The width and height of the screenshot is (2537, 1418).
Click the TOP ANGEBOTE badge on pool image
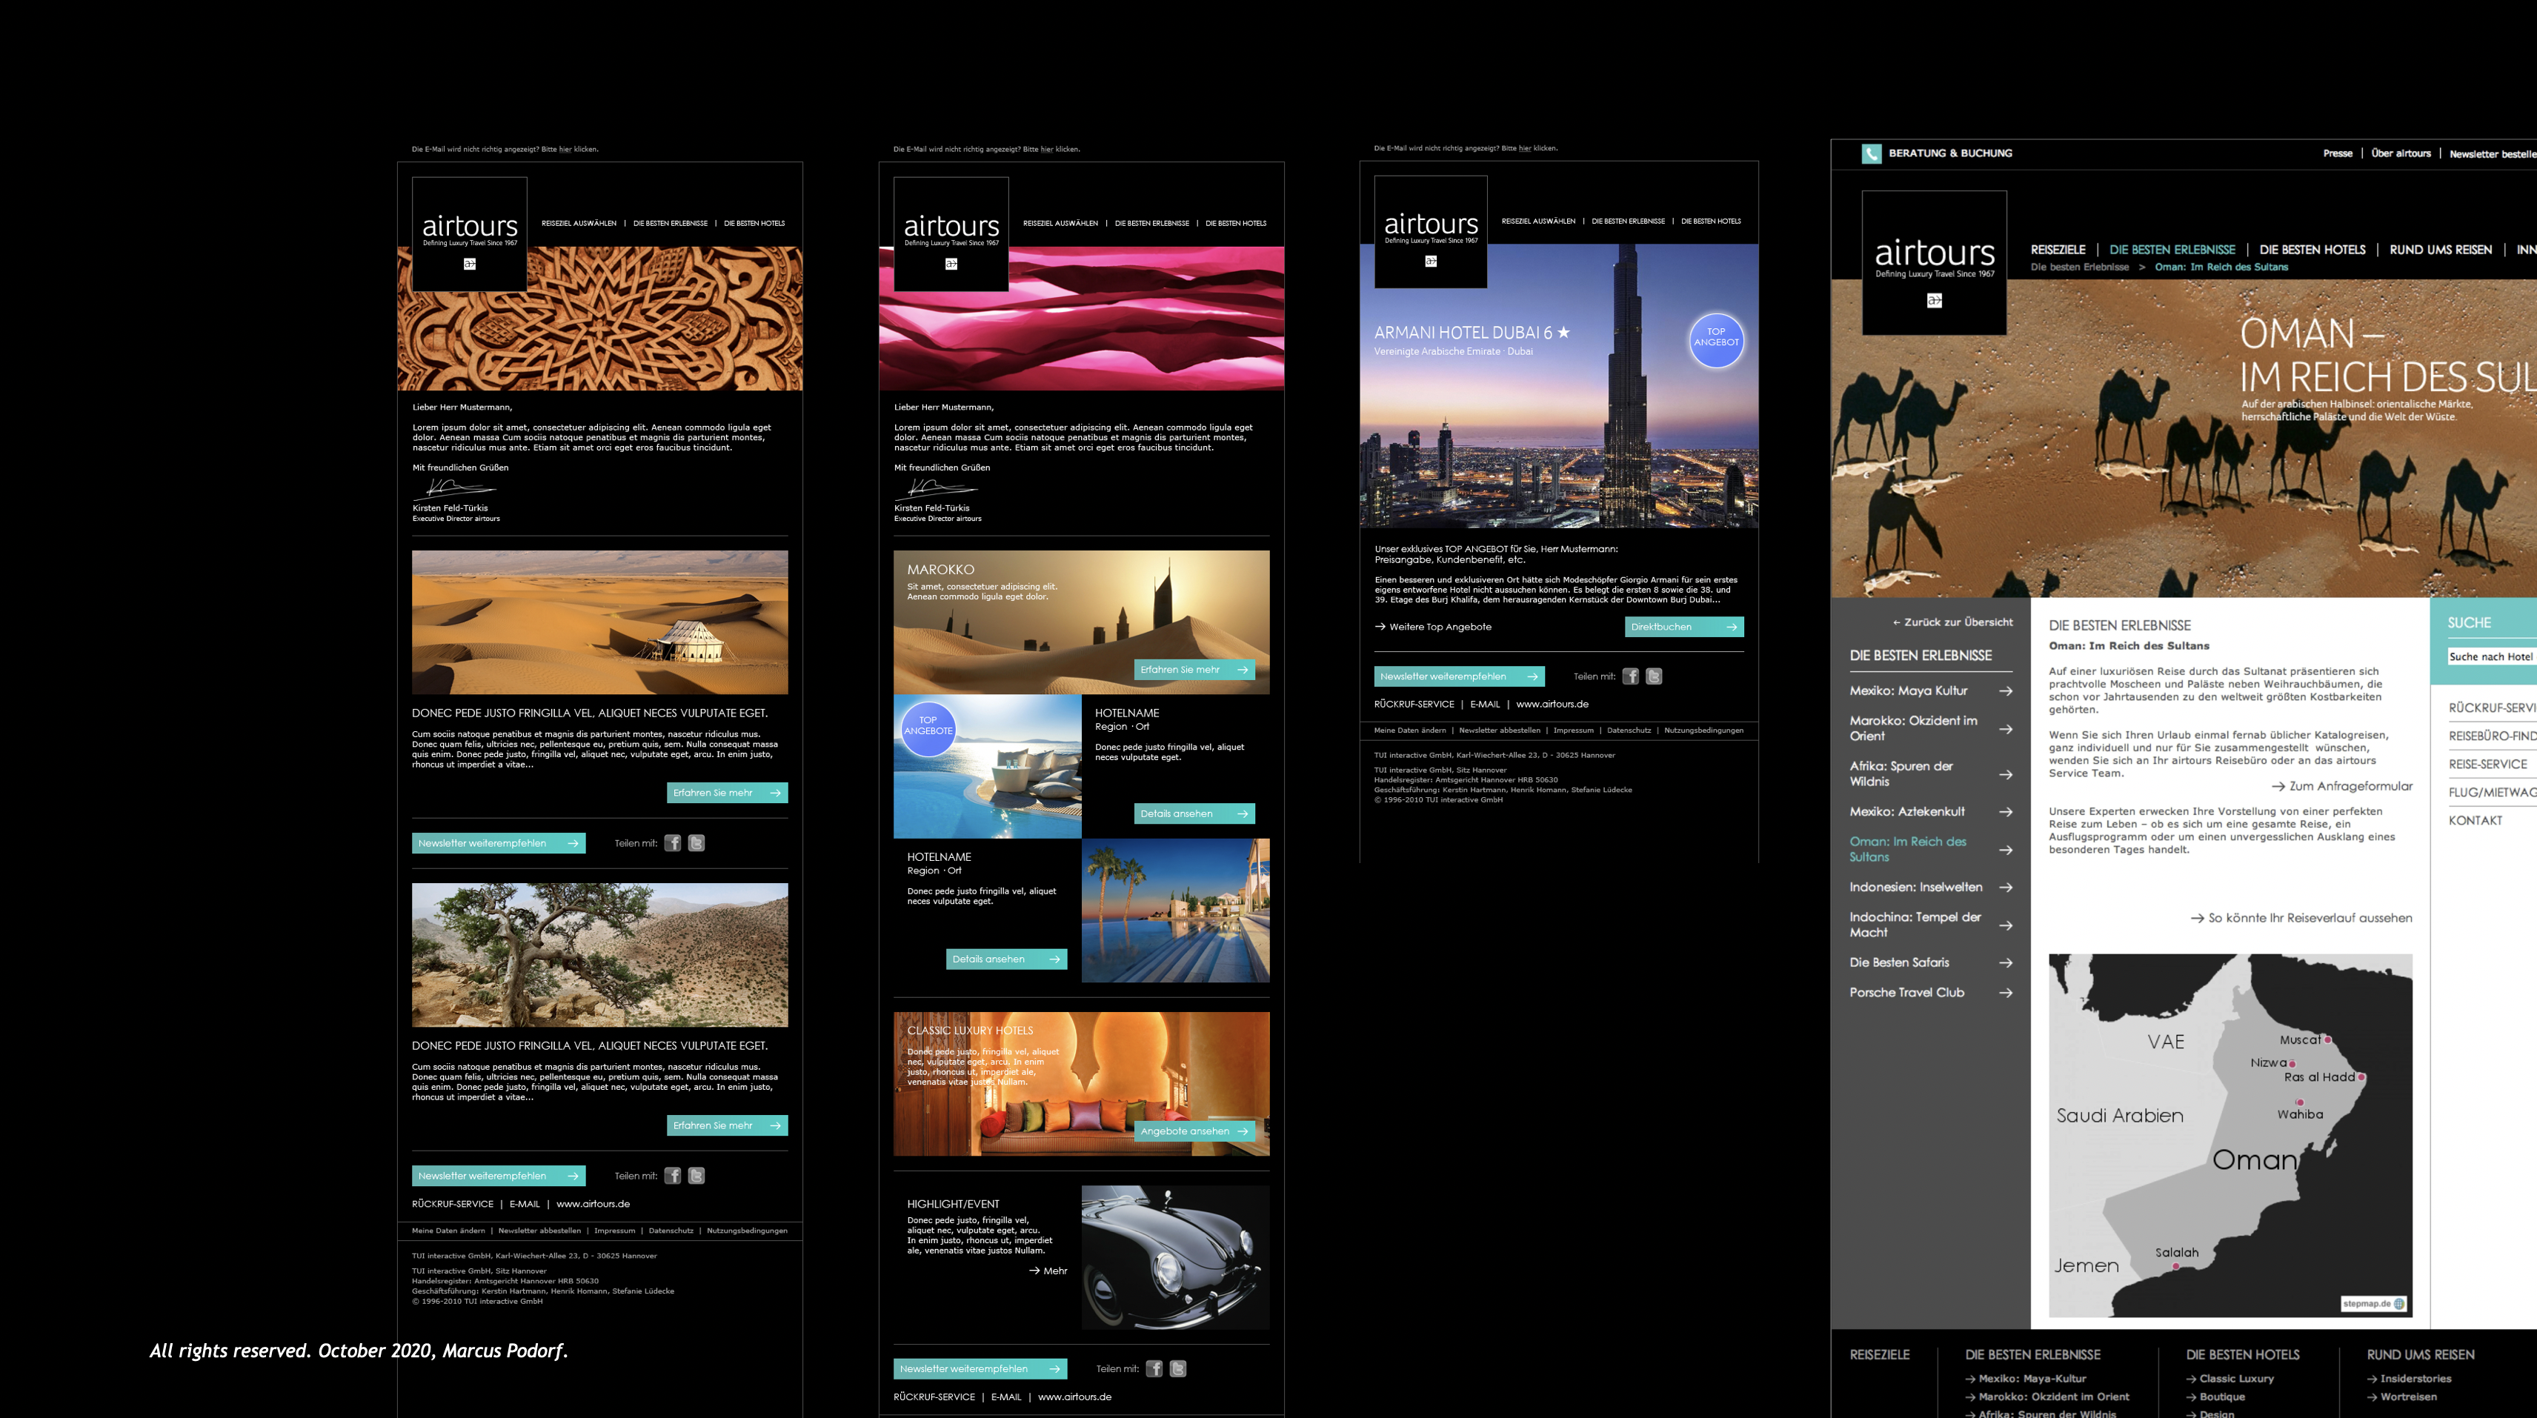(928, 729)
